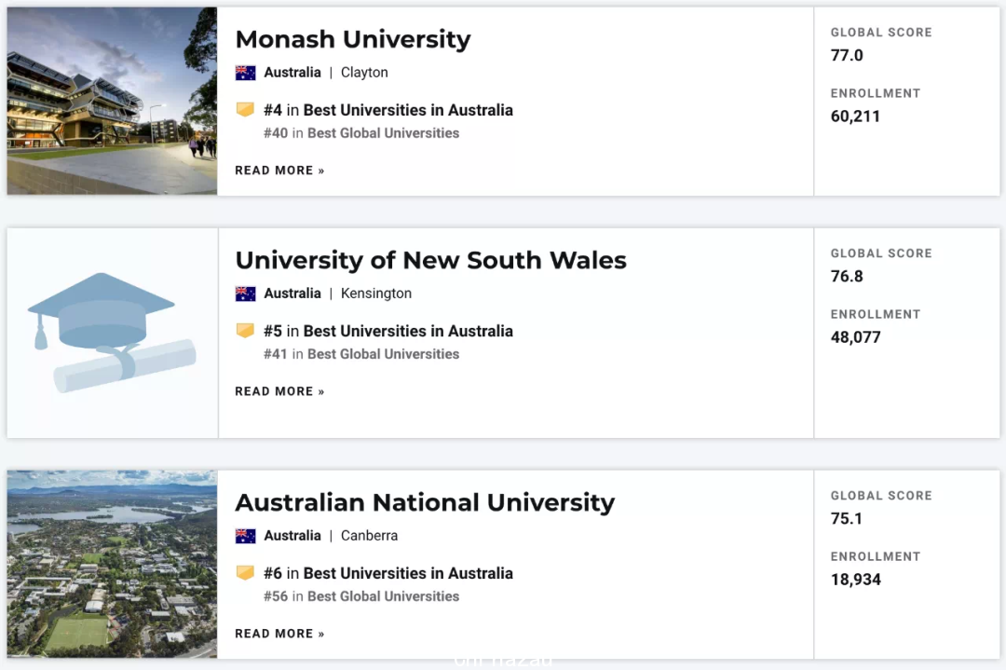The height and width of the screenshot is (670, 1006).
Task: Click the yellow ranking badge beside #4
Action: [245, 110]
